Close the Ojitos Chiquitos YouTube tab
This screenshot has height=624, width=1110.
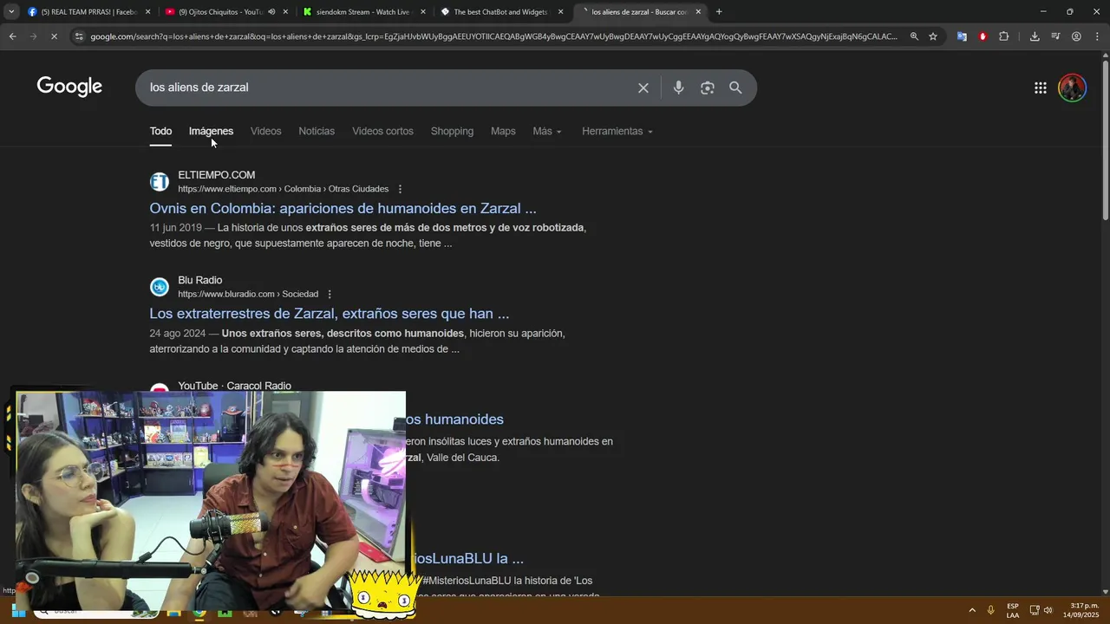click(x=285, y=12)
